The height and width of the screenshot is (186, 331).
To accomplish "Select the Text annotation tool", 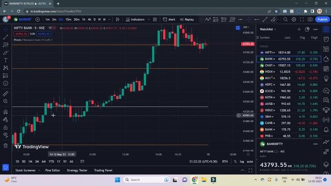I will tap(6, 60).
